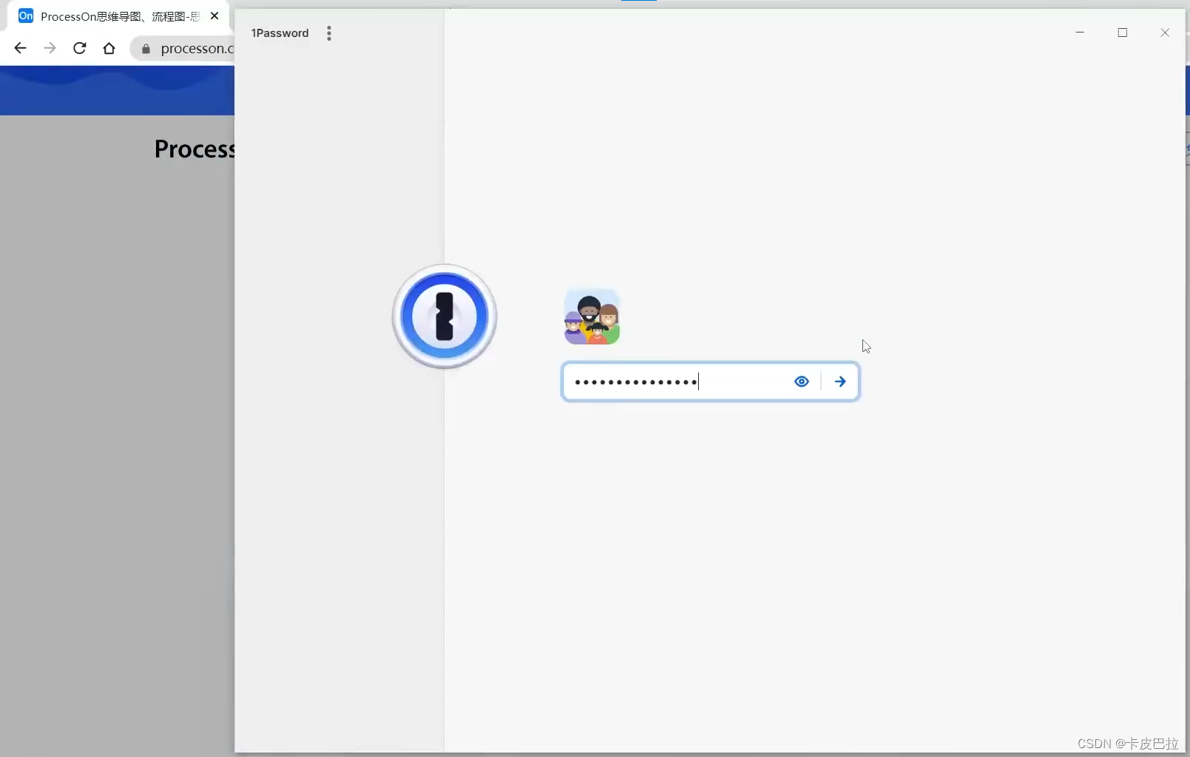Submit password with the arrow button
The height and width of the screenshot is (757, 1190).
tap(840, 381)
